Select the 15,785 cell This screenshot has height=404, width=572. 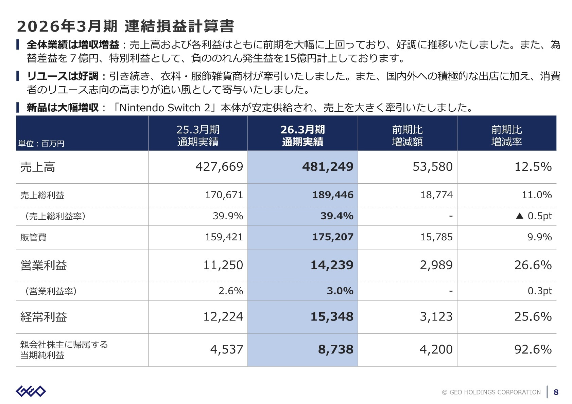(437, 237)
